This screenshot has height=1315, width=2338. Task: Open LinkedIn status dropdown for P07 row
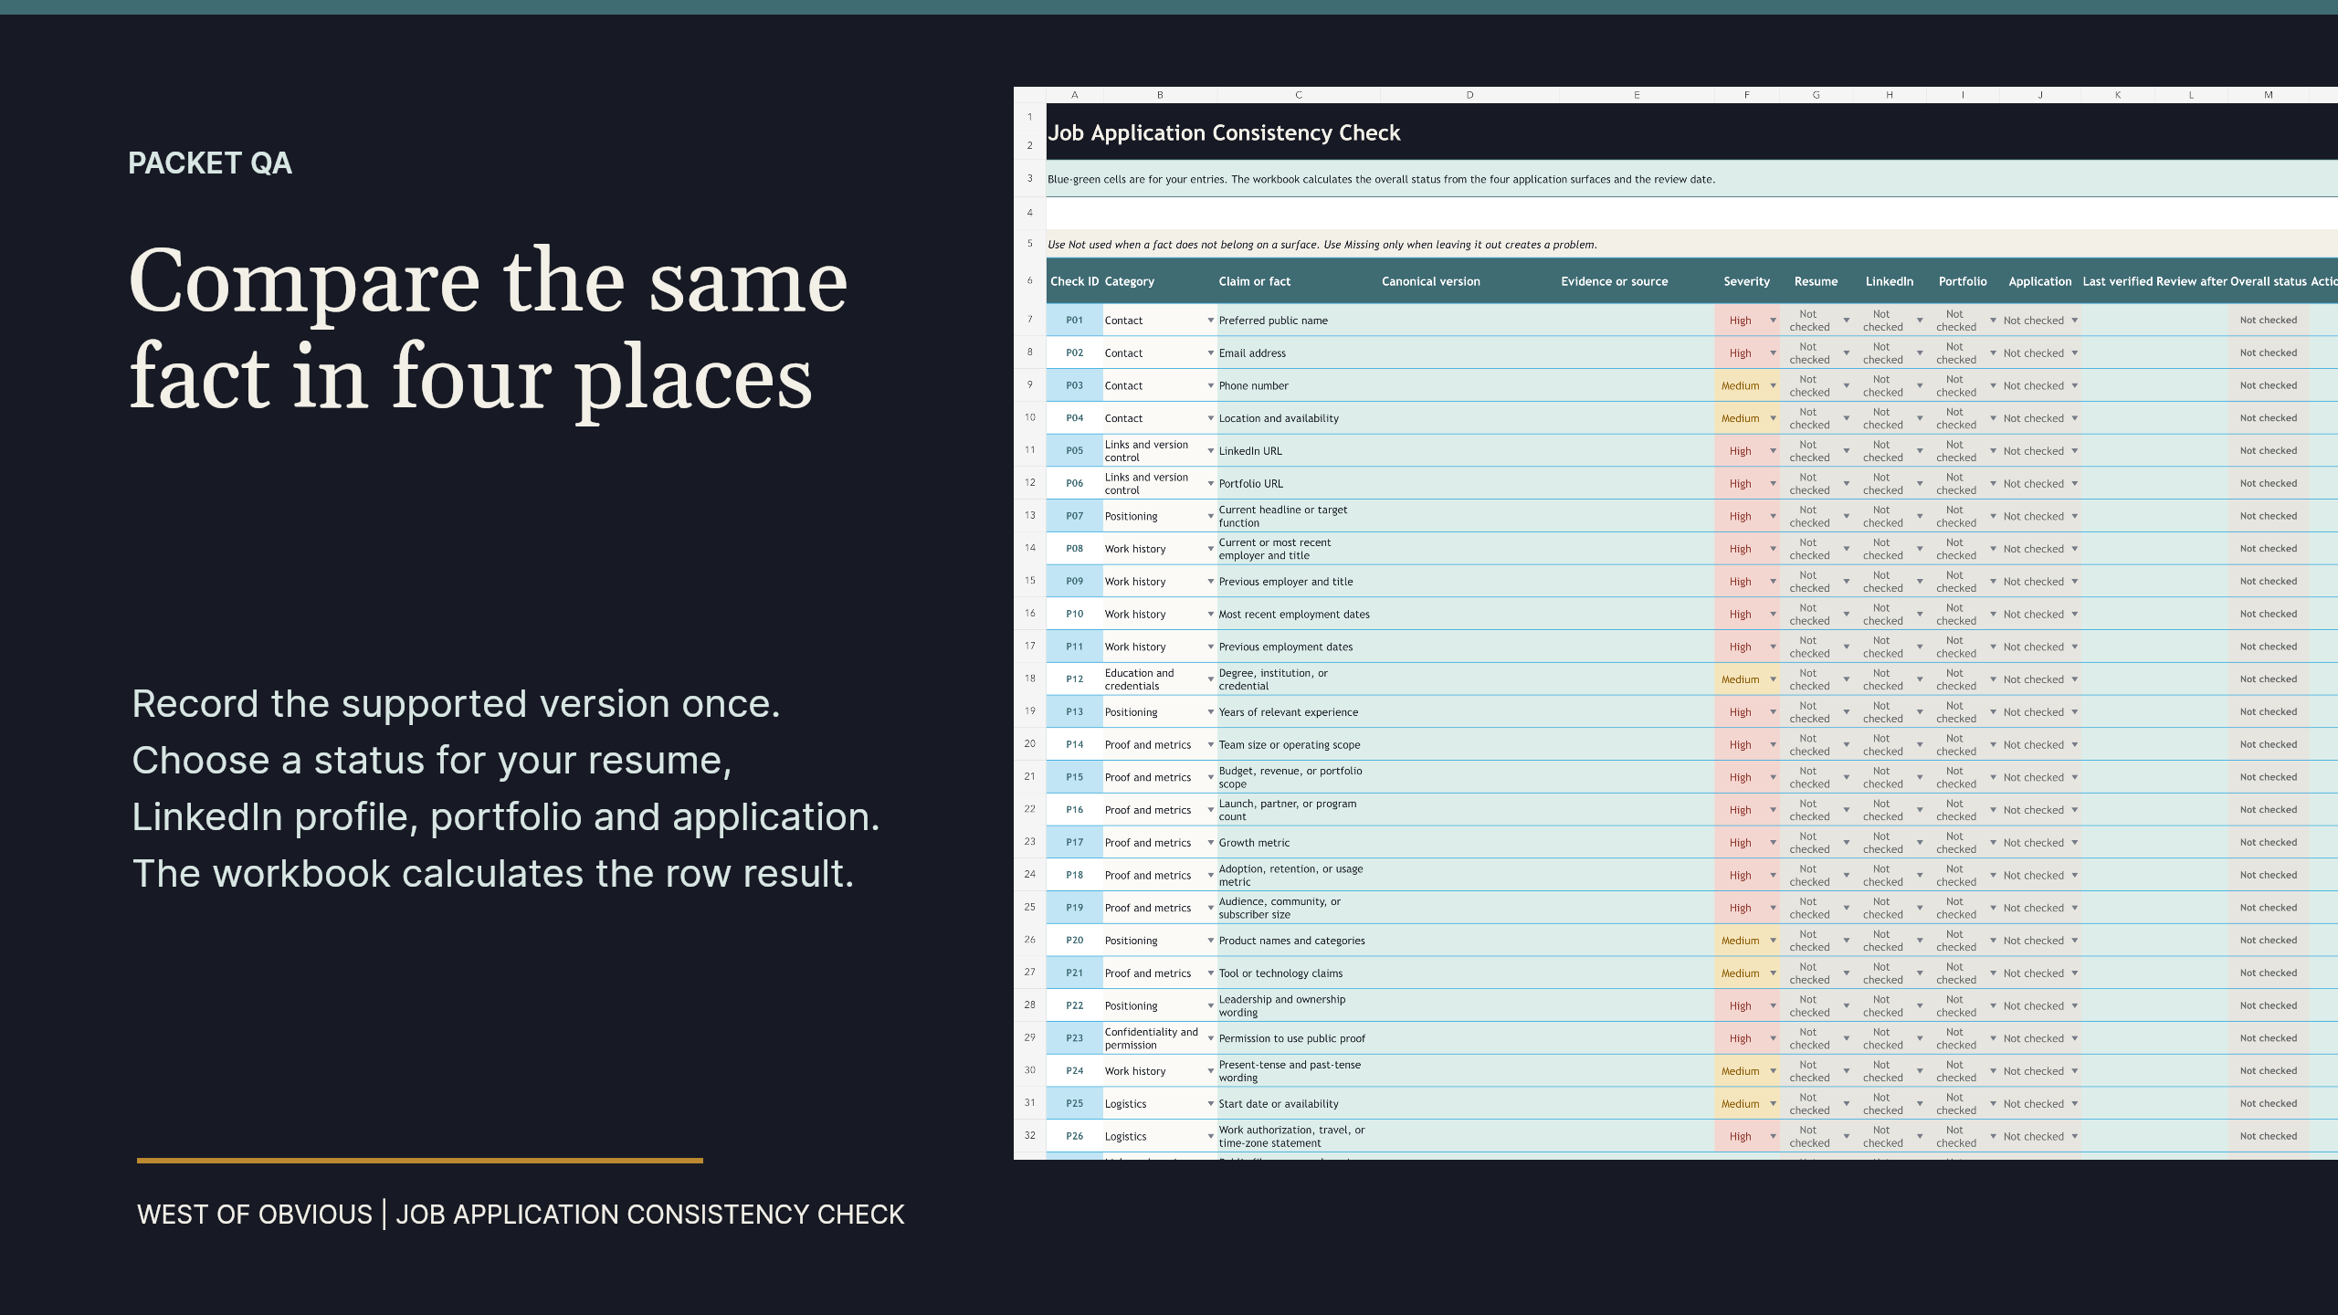pos(1919,517)
